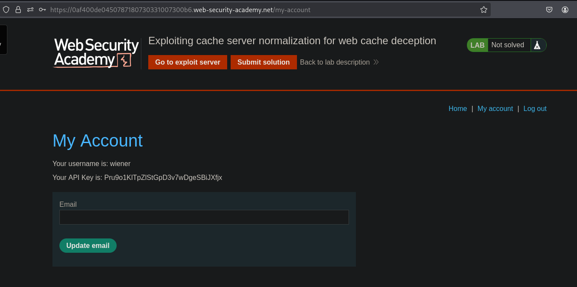
Task: Navigate to the Home link
Action: pos(457,109)
